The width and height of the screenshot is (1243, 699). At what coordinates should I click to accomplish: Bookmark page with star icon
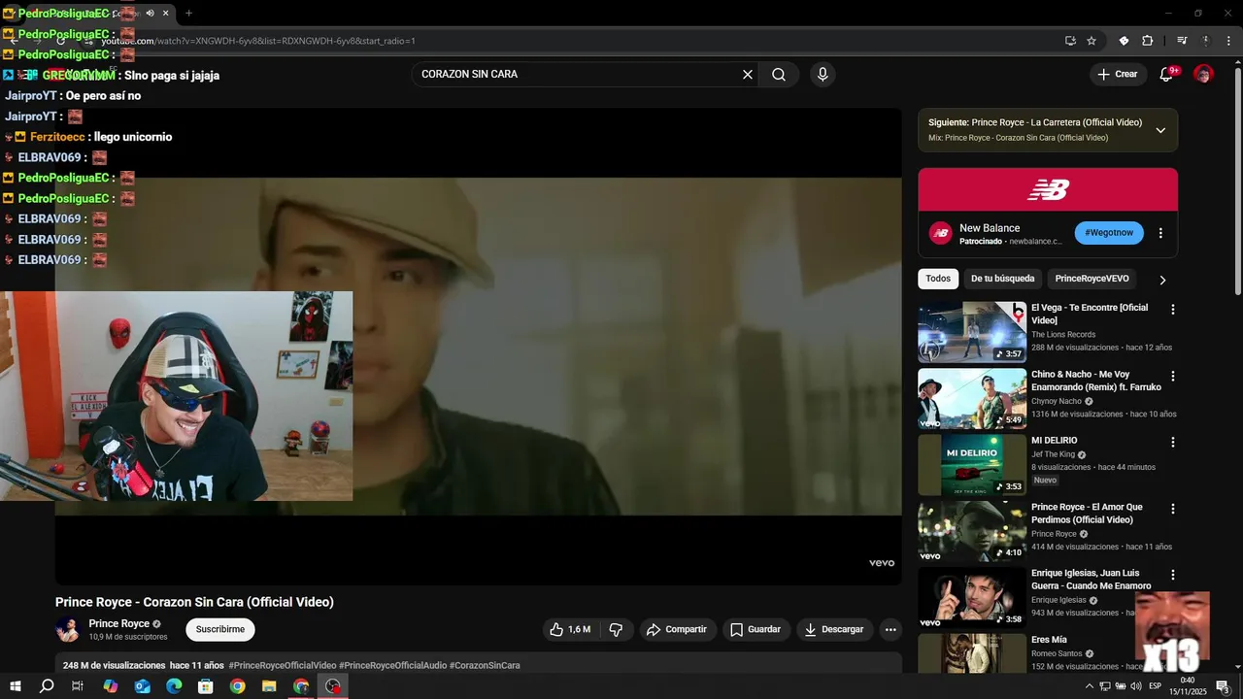1092,41
